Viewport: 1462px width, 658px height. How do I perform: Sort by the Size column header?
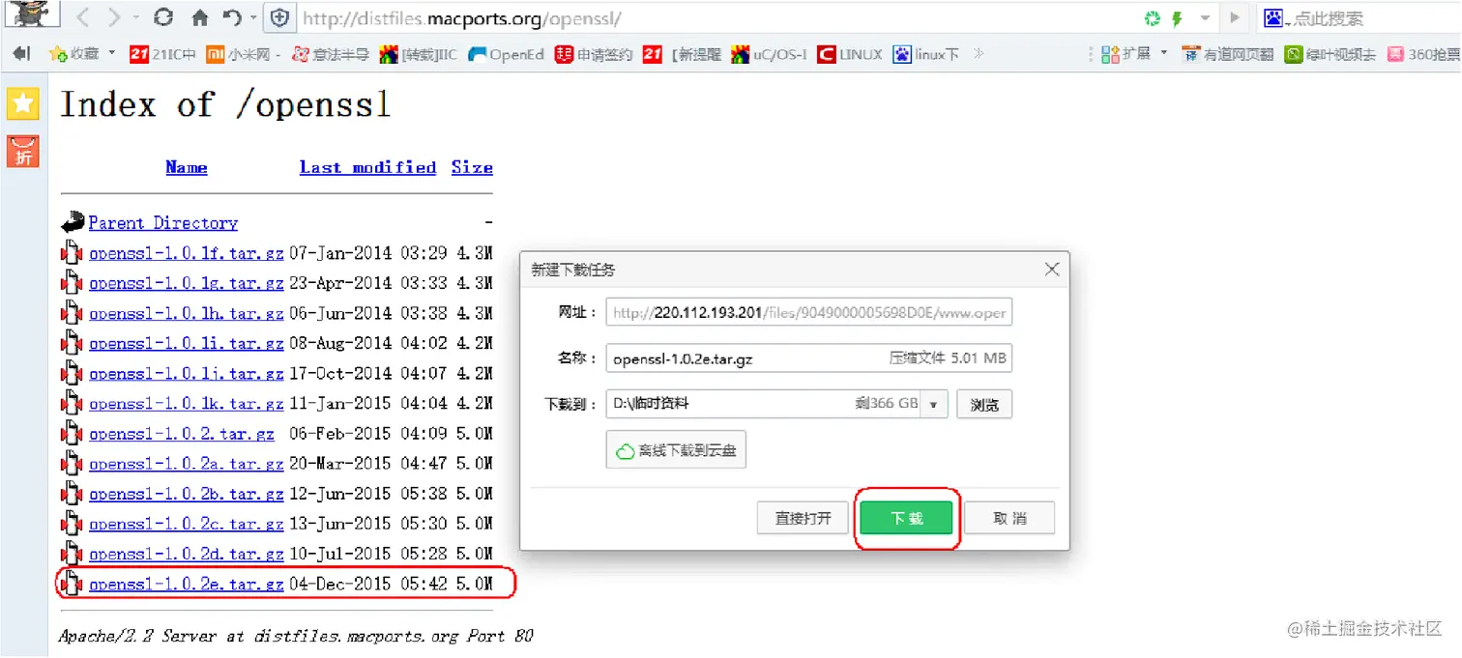[x=472, y=167]
